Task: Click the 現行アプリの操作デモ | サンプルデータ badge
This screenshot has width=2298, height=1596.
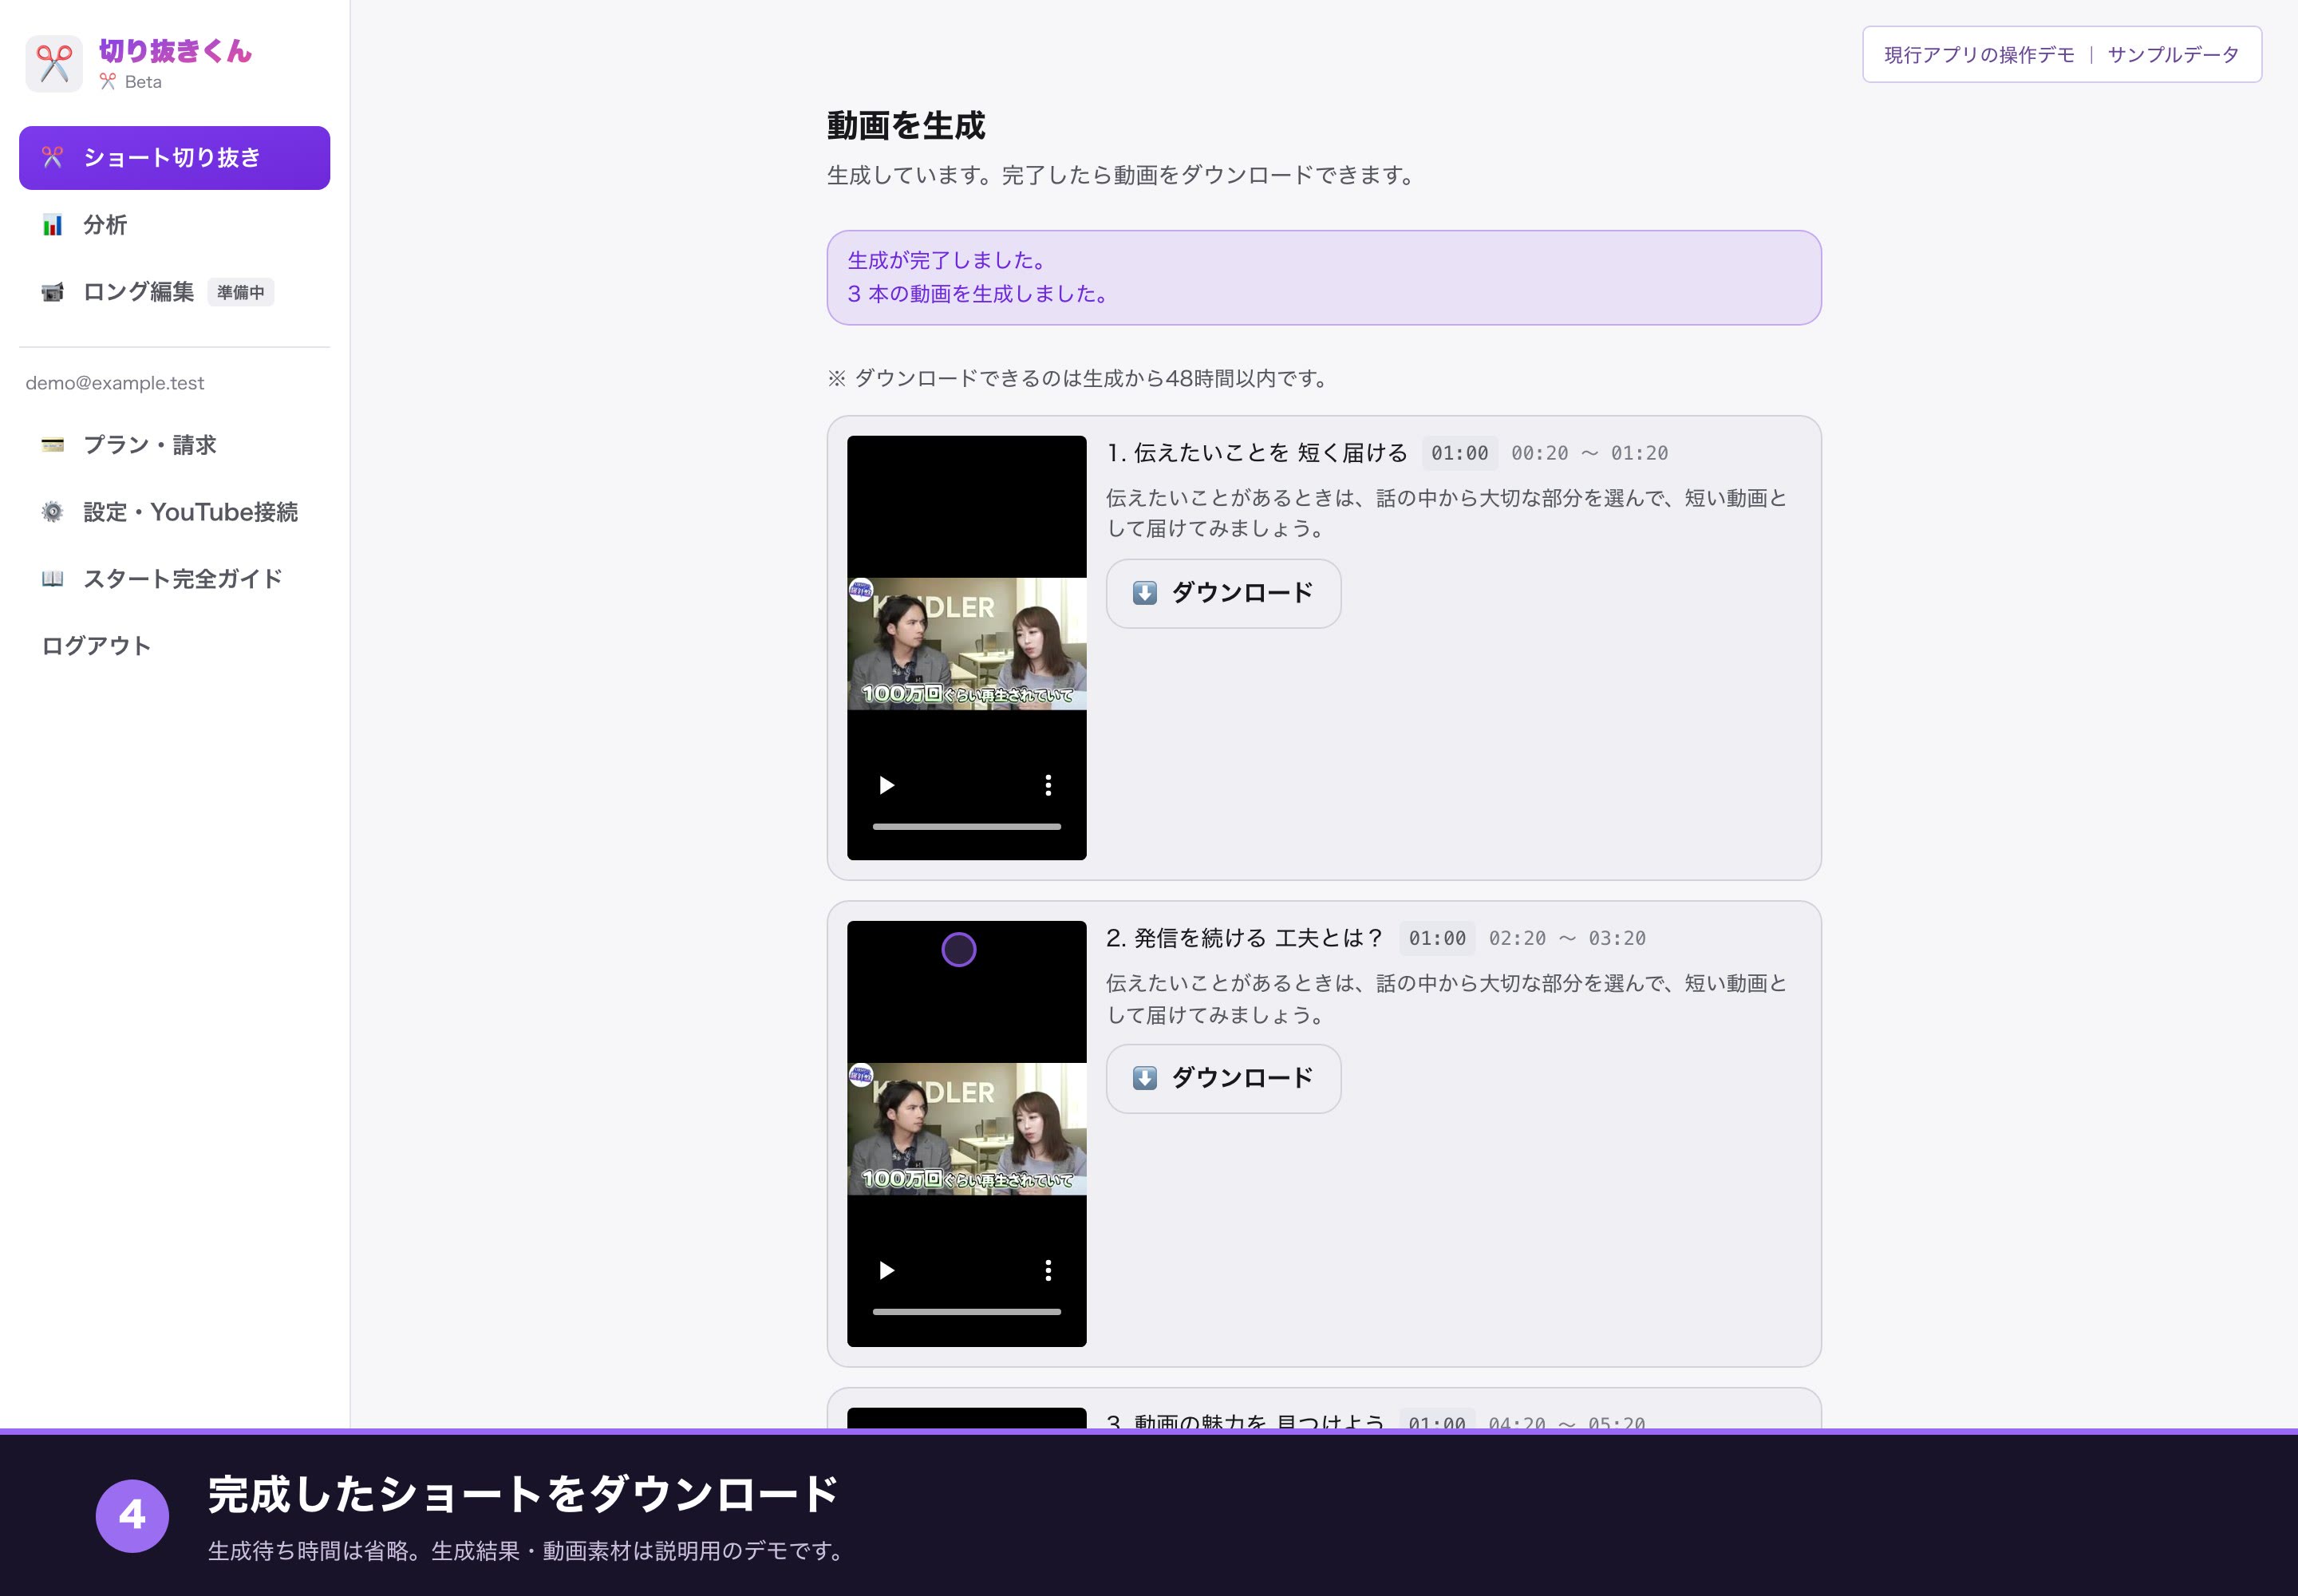Action: point(2061,55)
